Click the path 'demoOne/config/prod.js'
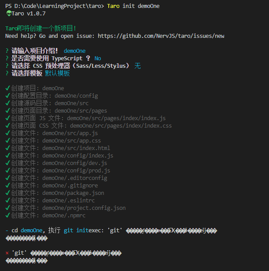 [76, 171]
